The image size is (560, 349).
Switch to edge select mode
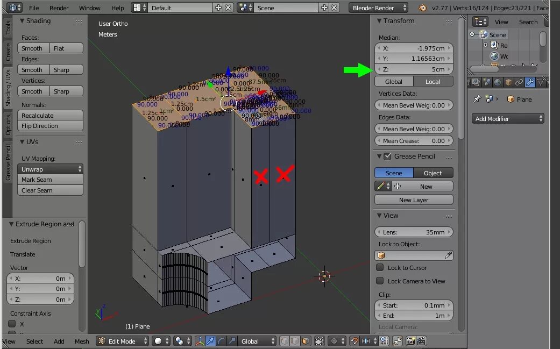[295, 341]
